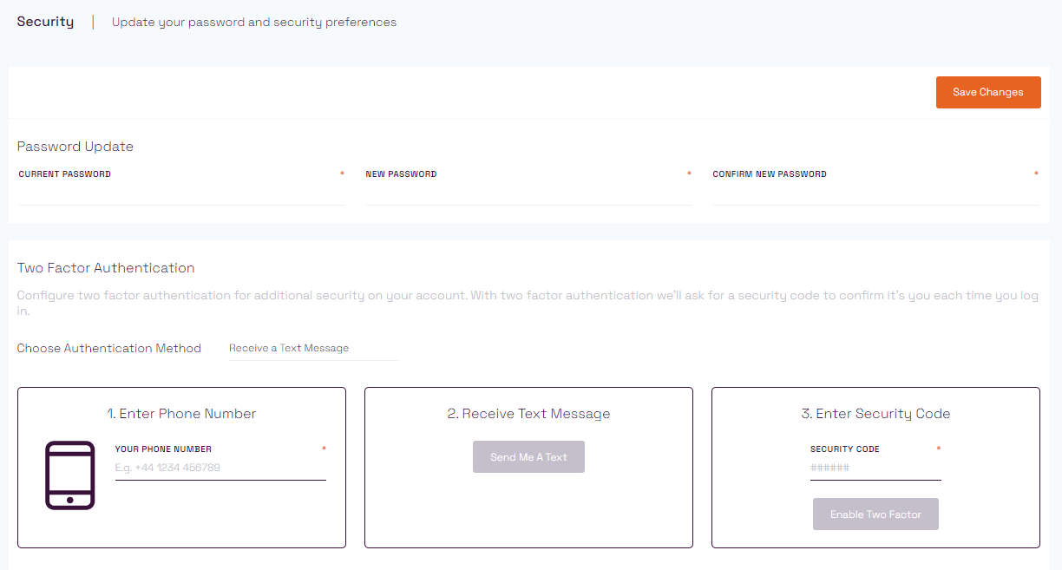Click the mobile phone icon illustration

pos(70,475)
